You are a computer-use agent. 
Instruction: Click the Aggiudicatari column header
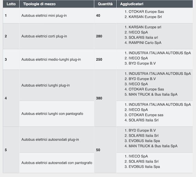pos(155,4)
